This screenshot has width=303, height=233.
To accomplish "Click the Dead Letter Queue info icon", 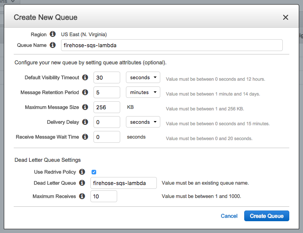I will click(82, 183).
